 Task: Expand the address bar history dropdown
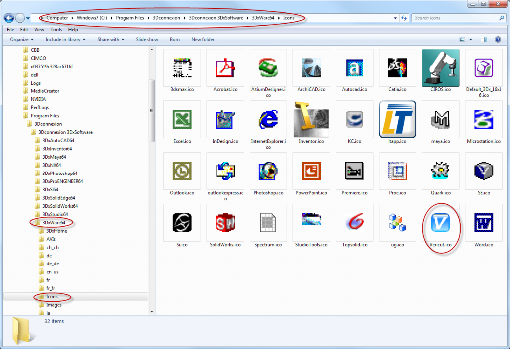[395, 18]
